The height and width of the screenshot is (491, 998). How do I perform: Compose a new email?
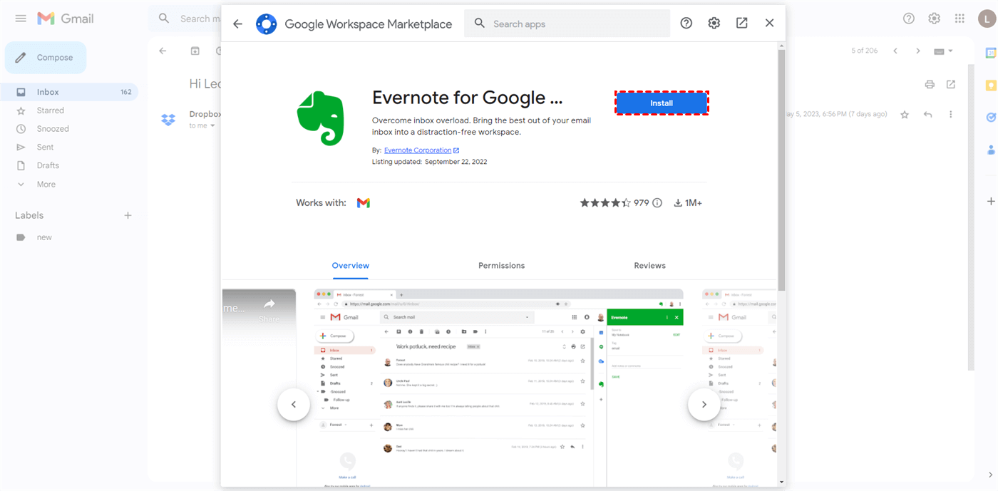(46, 58)
